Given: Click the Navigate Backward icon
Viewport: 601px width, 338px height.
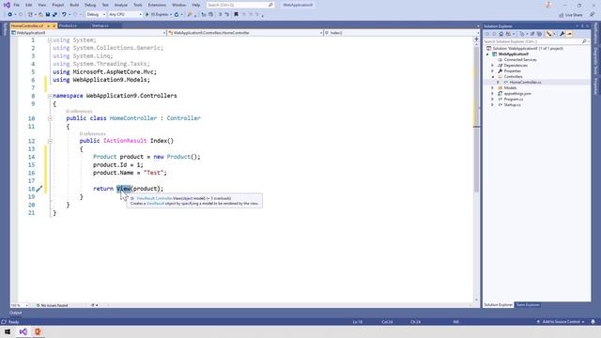Looking at the screenshot, I should tap(10, 15).
